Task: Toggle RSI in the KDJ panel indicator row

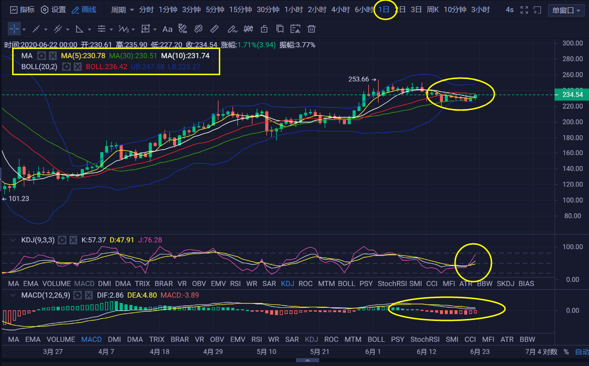Action: pyautogui.click(x=235, y=284)
